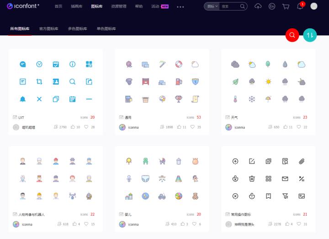This screenshot has width=329, height=239.
Task: Click the red search floating button
Action: click(292, 35)
